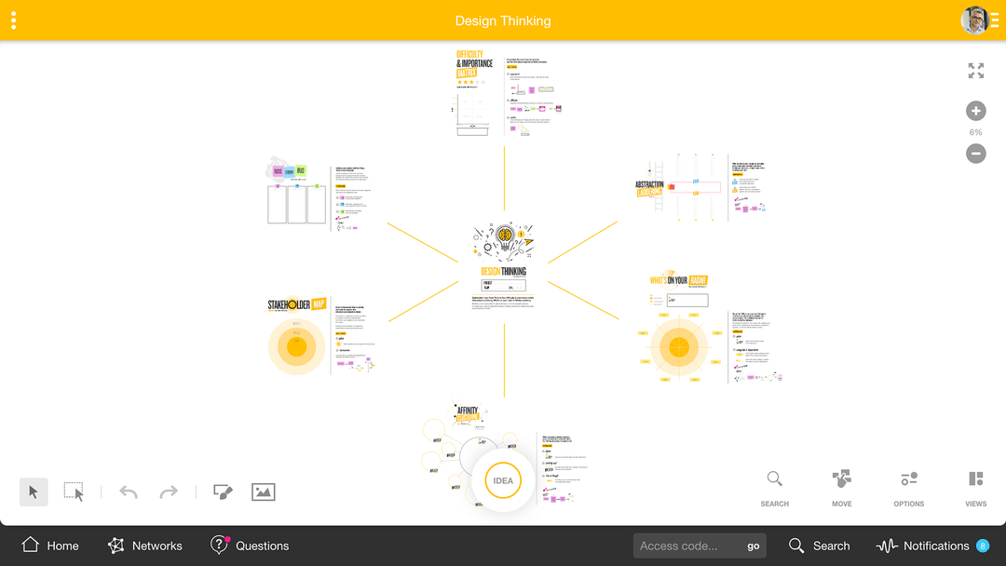Open the Options panel
This screenshot has height=566, width=1006.
click(x=908, y=486)
